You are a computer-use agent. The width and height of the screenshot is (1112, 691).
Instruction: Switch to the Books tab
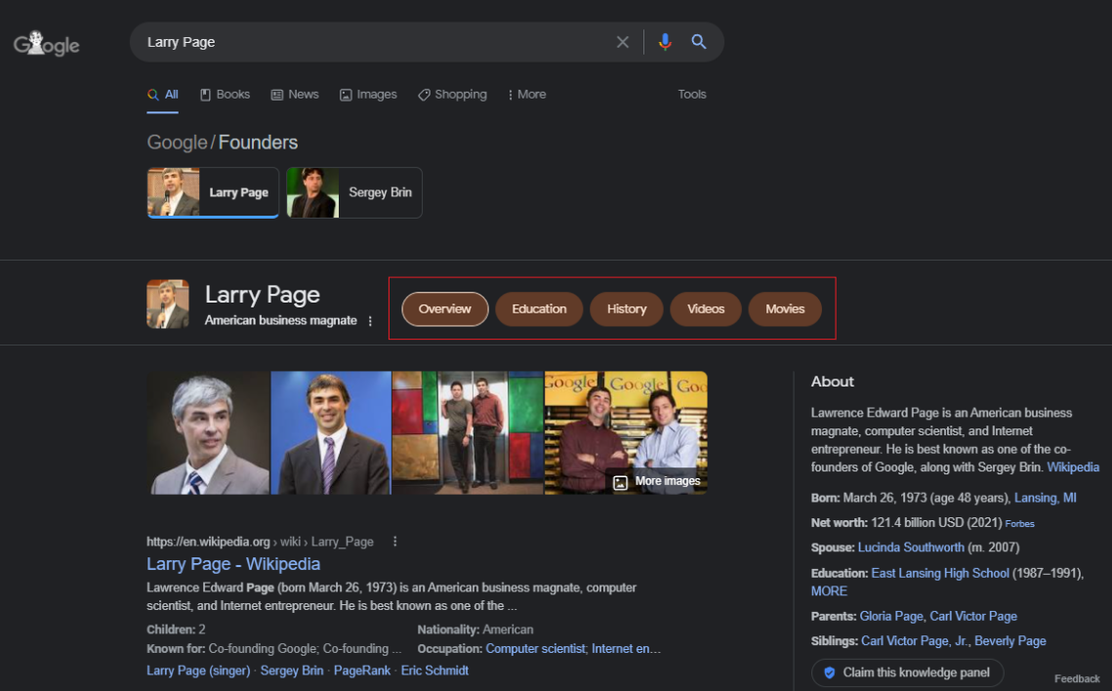(225, 95)
